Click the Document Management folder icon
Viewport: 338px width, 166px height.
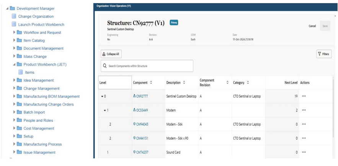pos(20,48)
